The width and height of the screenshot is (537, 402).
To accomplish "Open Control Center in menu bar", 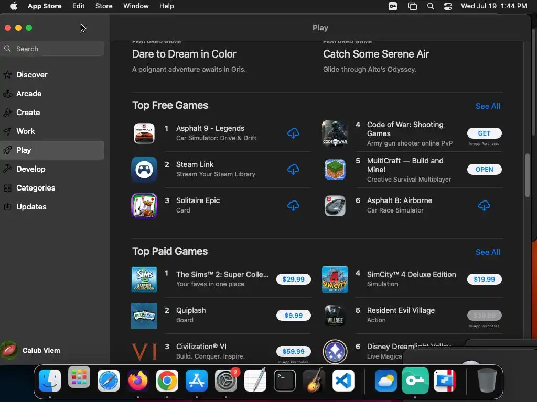I will click(x=448, y=6).
